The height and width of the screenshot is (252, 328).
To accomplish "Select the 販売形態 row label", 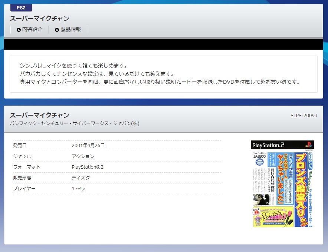I will (22, 178).
